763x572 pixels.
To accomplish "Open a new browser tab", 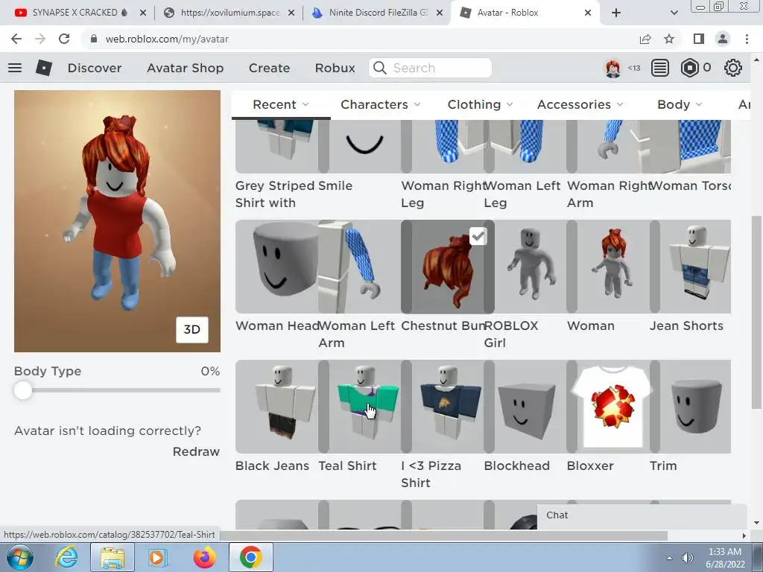I will click(616, 13).
